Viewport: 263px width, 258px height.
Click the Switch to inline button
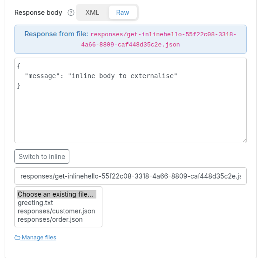click(42, 157)
